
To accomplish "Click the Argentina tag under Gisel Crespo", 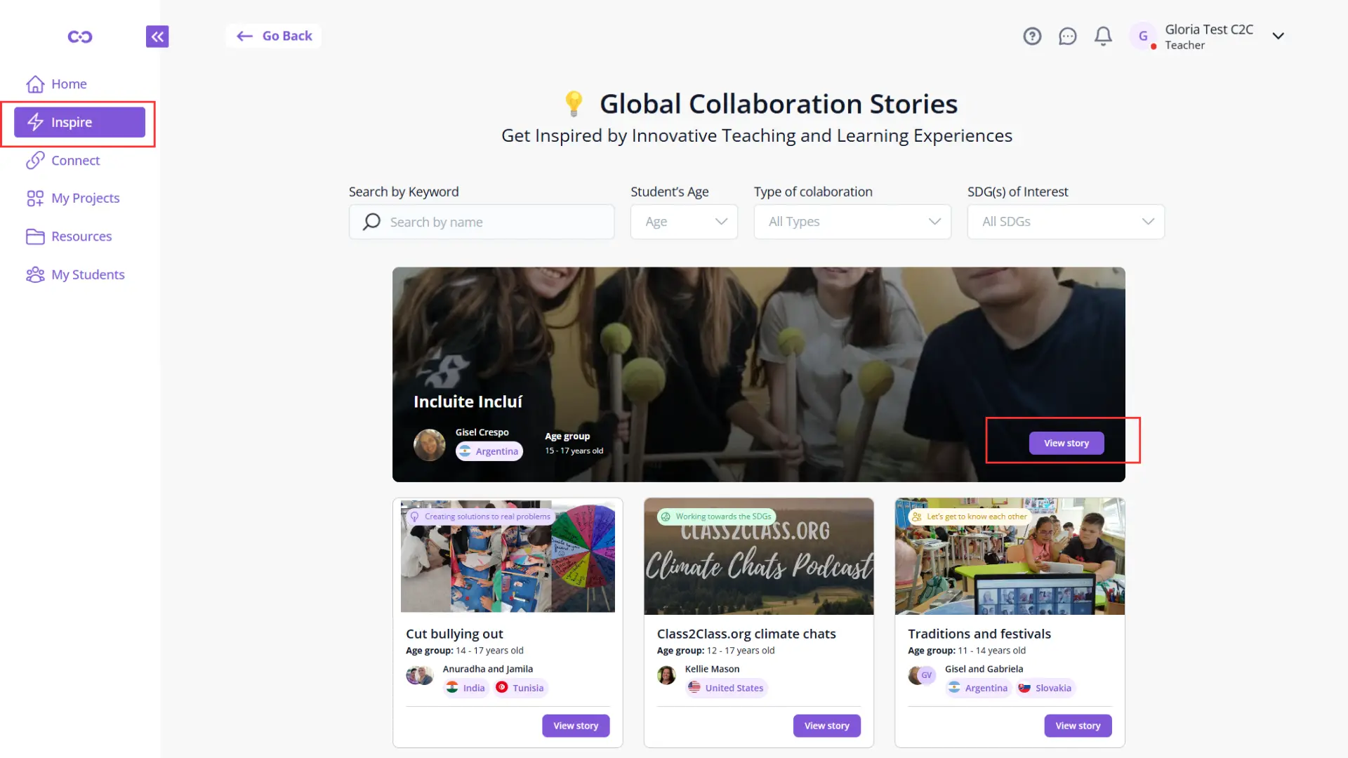I will [489, 451].
